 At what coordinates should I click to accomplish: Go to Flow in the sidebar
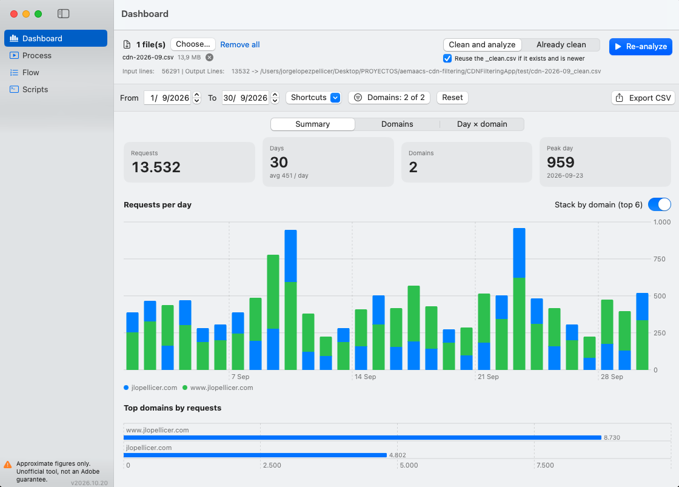point(56,72)
